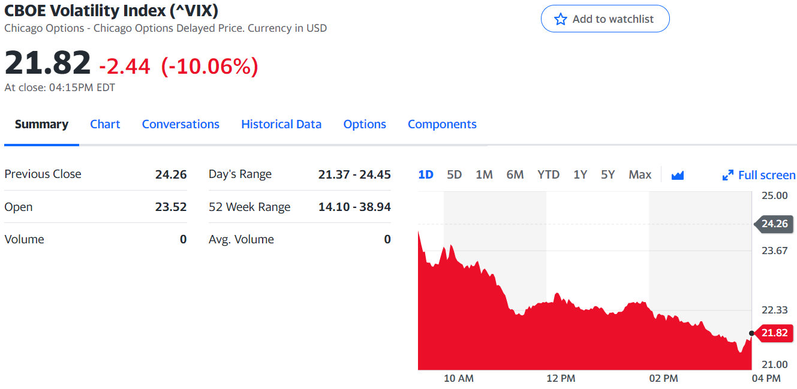The height and width of the screenshot is (389, 797).
Task: Click the end-of-day dot on chart line
Action: (751, 333)
